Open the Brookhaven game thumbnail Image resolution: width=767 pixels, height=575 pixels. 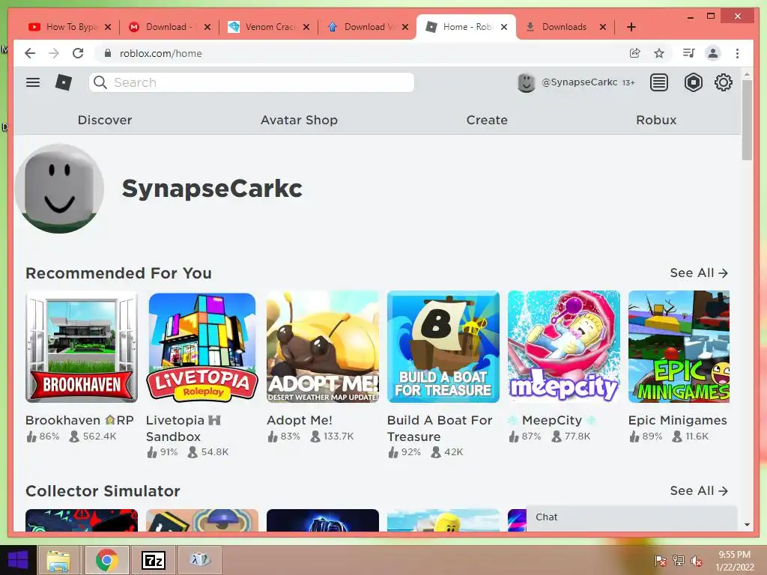(x=82, y=347)
